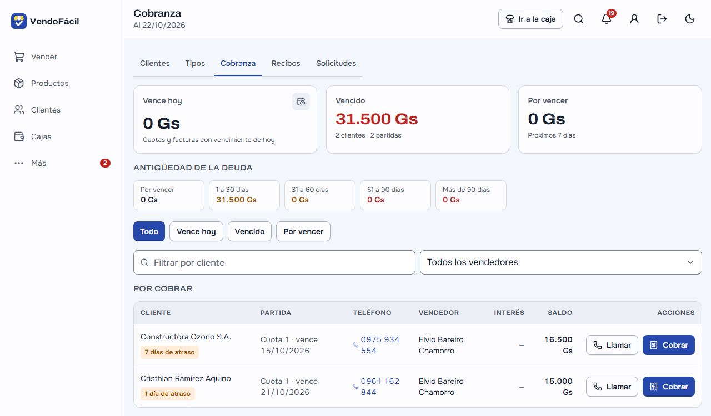Screen dimensions: 711x416
Task: Click saldo value 15.000 Gs
Action: click(558, 387)
